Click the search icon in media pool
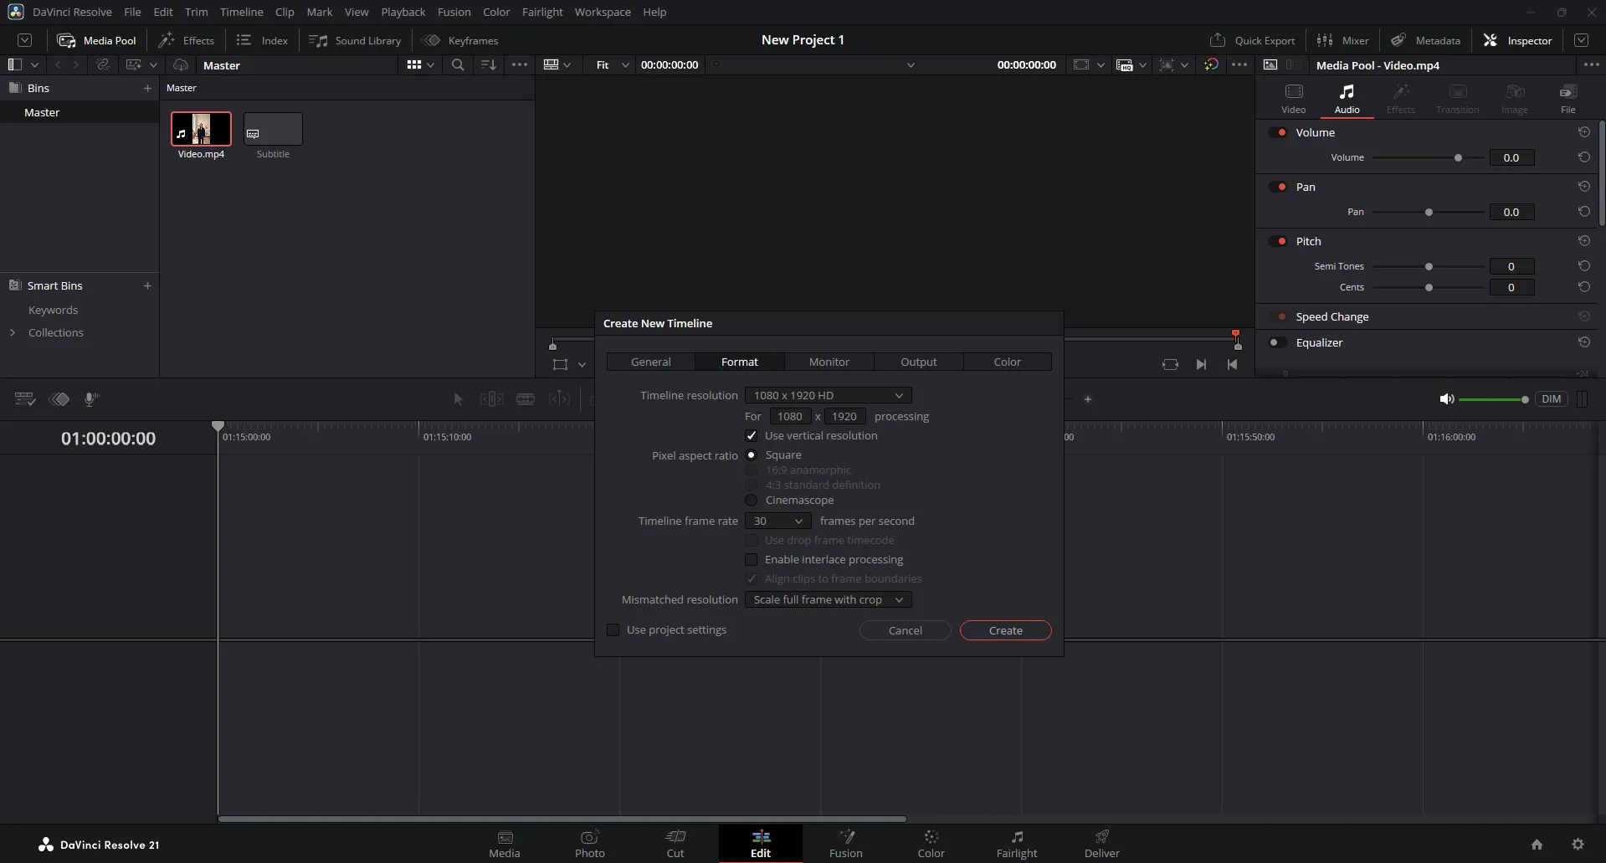The width and height of the screenshot is (1606, 863). [458, 64]
